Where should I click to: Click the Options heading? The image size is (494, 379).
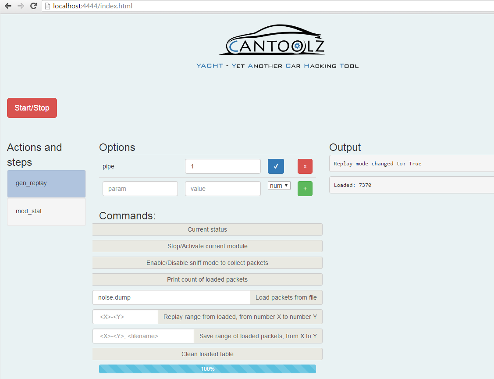[x=117, y=147]
